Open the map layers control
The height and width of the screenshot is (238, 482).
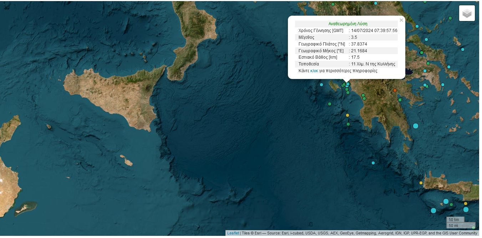pyautogui.click(x=467, y=14)
